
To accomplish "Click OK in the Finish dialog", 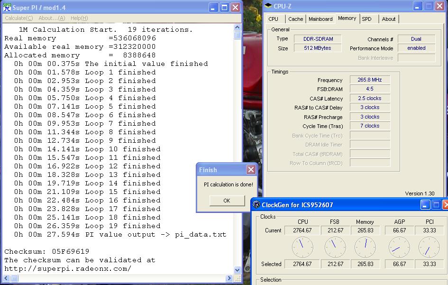I will pyautogui.click(x=227, y=201).
